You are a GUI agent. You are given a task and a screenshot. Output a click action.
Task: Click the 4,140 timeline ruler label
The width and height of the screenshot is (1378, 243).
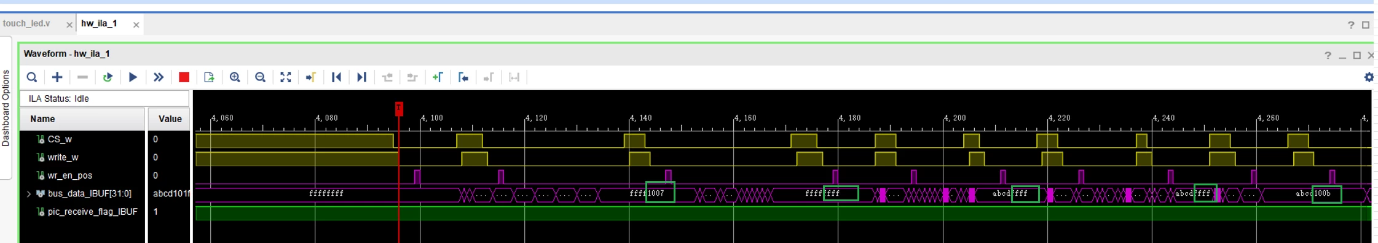(641, 118)
